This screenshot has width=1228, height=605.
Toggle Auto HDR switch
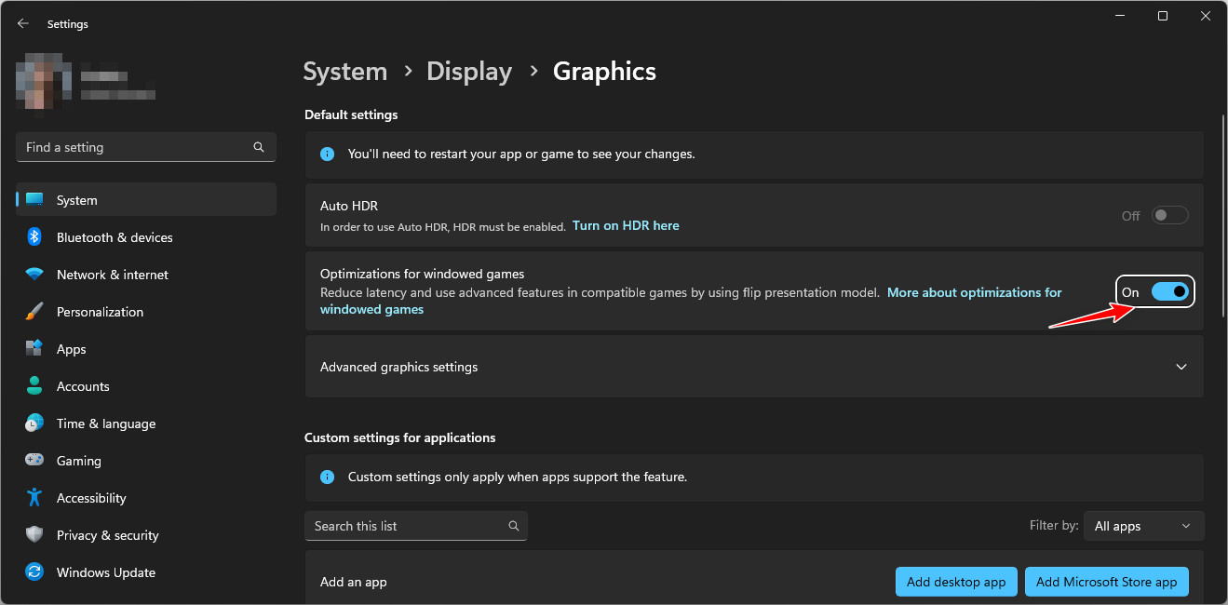click(1169, 215)
